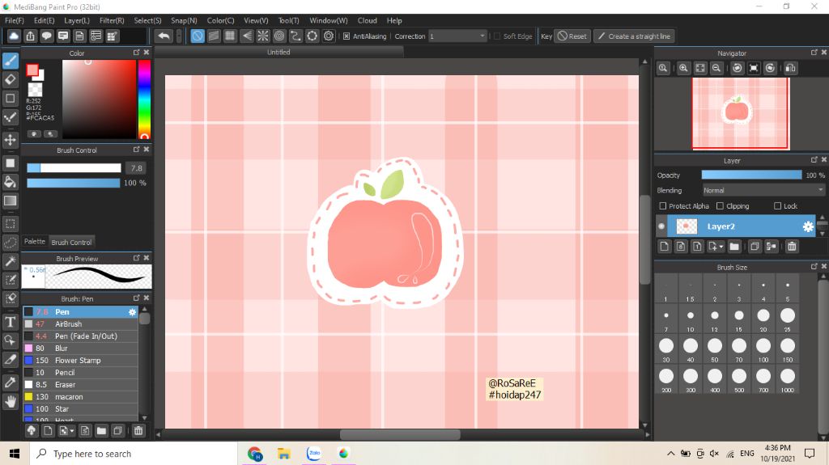
Task: Switch to the Palette tab
Action: 35,242
